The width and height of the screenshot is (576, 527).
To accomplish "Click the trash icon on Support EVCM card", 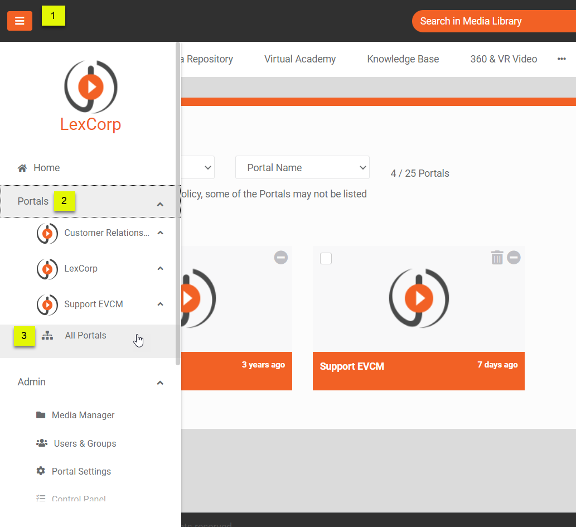I will point(497,257).
